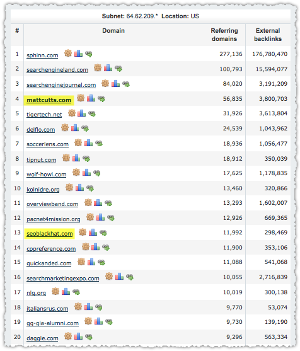This screenshot has height=351, width=300.
Task: Click link-arrow icon beside nlg.org
Action: [x=76, y=292]
